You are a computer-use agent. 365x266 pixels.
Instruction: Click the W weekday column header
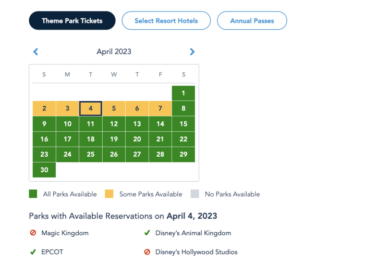[114, 74]
